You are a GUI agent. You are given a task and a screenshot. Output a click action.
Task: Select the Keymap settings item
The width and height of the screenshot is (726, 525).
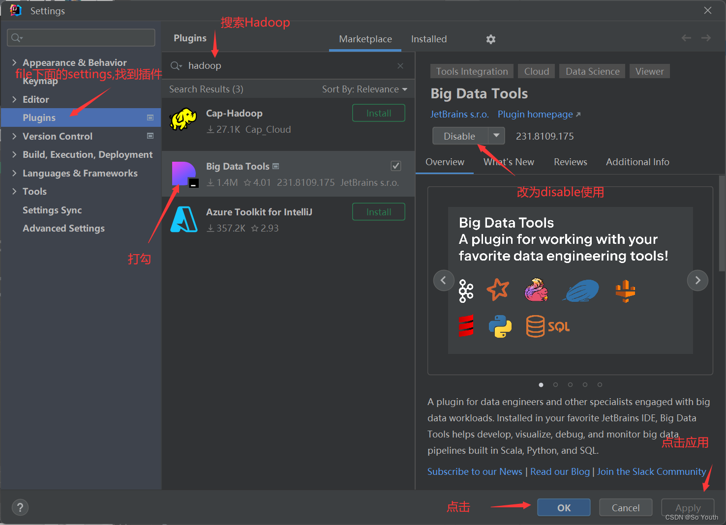tap(40, 81)
